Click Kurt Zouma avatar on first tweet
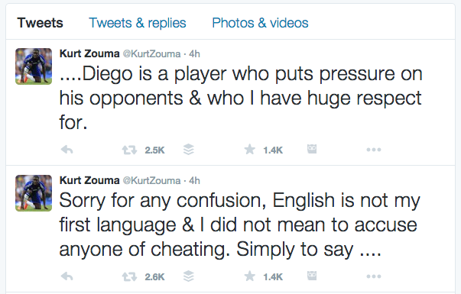 pyautogui.click(x=34, y=66)
